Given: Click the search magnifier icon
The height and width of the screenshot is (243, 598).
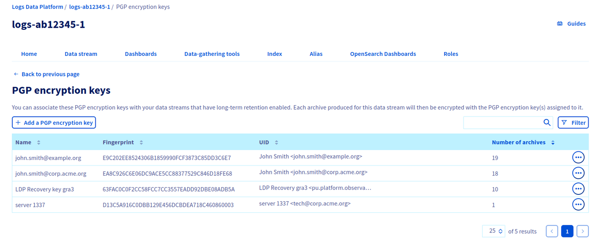Looking at the screenshot, I should (547, 123).
